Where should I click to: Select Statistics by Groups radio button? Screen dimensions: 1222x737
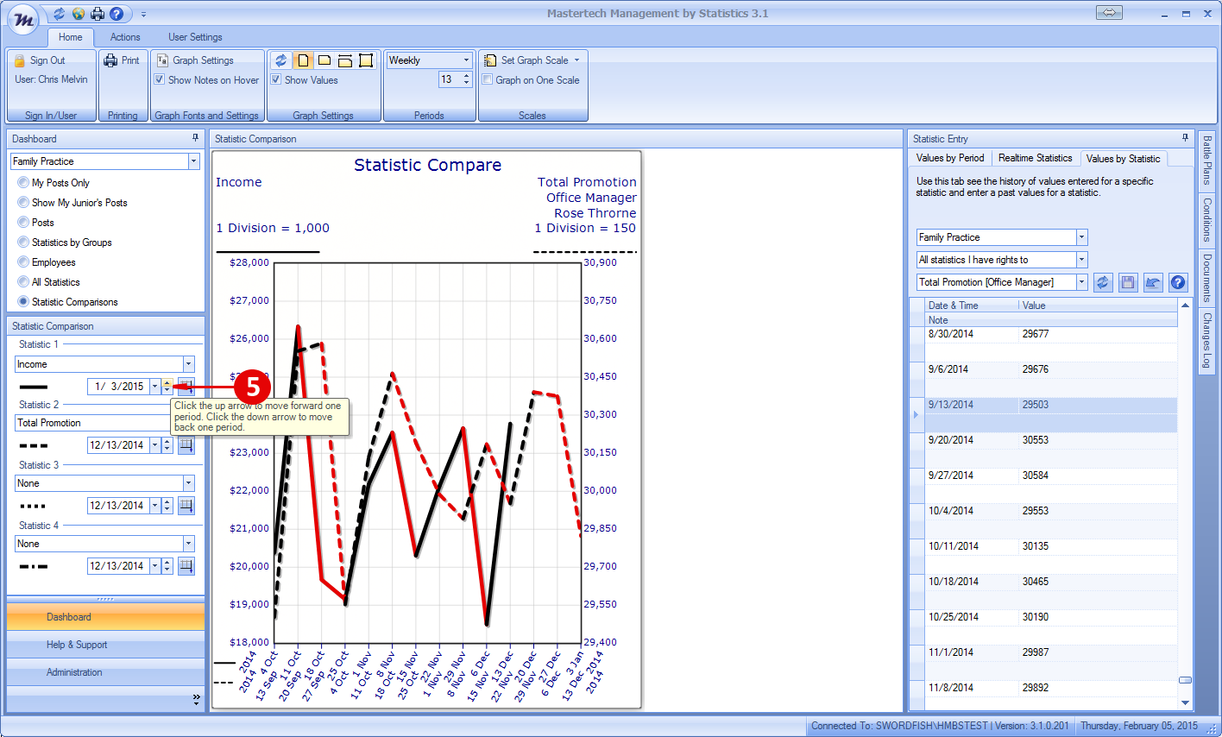23,243
